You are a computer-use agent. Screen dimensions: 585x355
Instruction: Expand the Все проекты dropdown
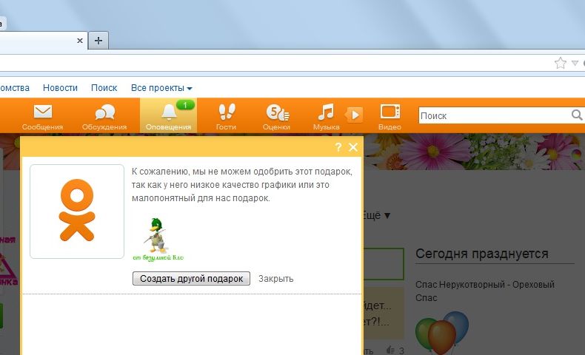[x=161, y=88]
